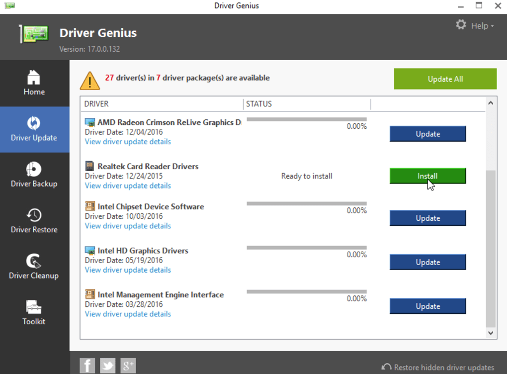Viewport: 507px width, 374px height.
Task: Install the Realtek Card Reader Drivers
Action: pos(428,176)
